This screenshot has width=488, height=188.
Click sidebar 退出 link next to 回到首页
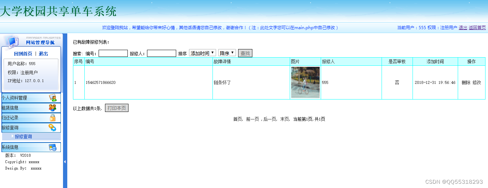[43, 54]
